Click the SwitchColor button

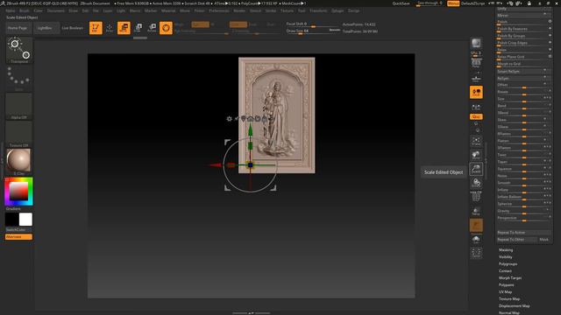[18, 229]
